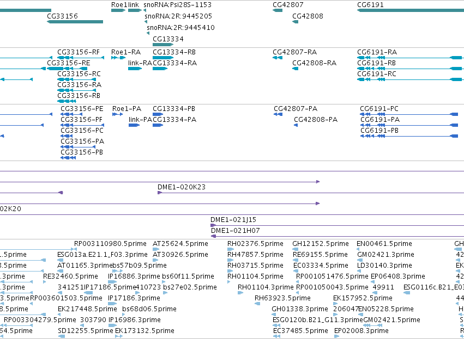Select EST label EN00461.5prime
The image size is (464, 339).
384,244
